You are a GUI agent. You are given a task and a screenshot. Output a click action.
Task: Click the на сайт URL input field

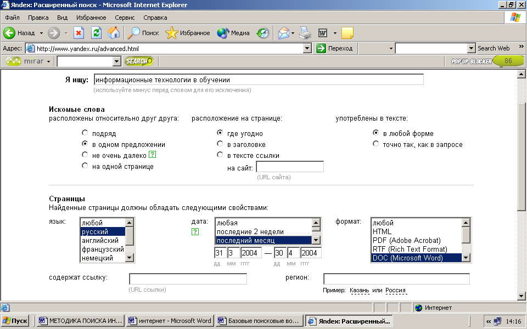click(x=290, y=167)
